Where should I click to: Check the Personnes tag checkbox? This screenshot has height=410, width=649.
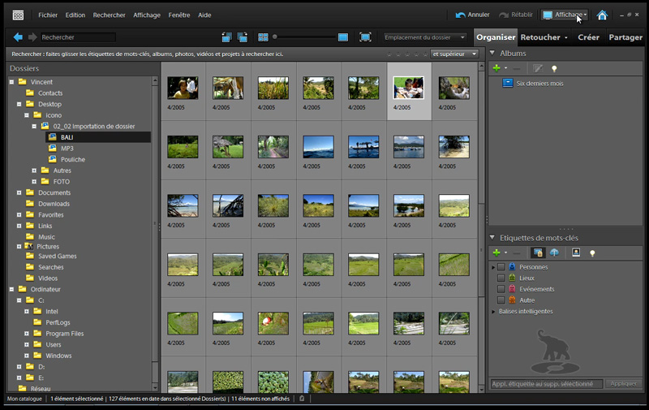[x=501, y=267]
